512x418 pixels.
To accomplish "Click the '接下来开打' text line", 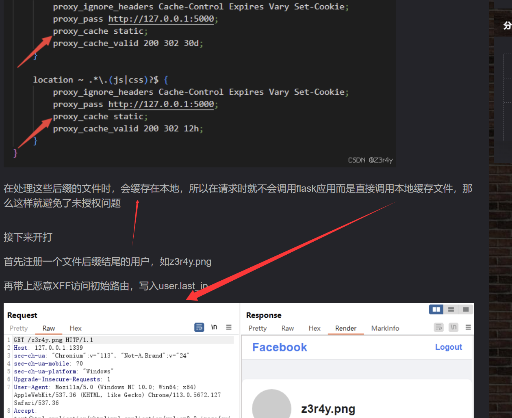I will pyautogui.click(x=28, y=237).
